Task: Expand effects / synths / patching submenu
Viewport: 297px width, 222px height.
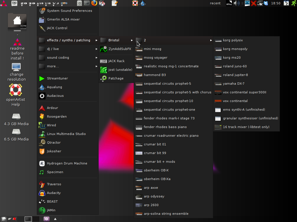Action: 68,40
